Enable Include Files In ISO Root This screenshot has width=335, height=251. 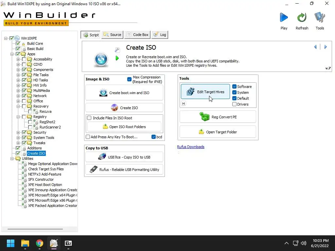[89, 118]
